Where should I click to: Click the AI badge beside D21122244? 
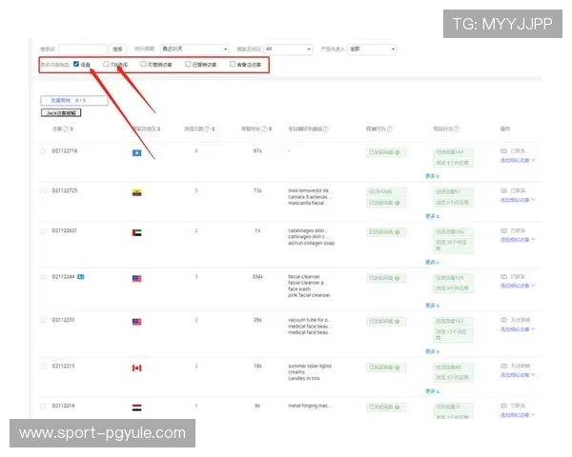(81, 276)
